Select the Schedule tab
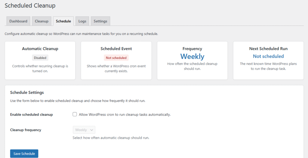 pos(63,21)
